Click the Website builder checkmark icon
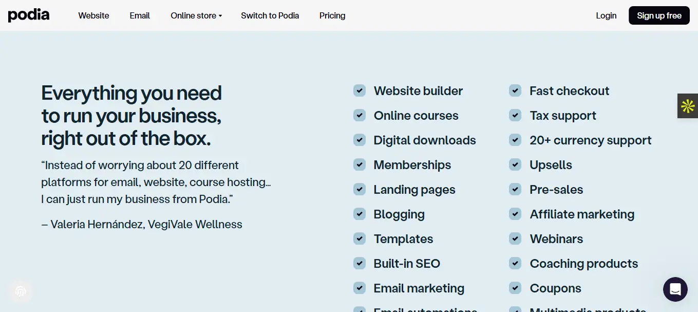The width and height of the screenshot is (698, 312). click(x=360, y=91)
